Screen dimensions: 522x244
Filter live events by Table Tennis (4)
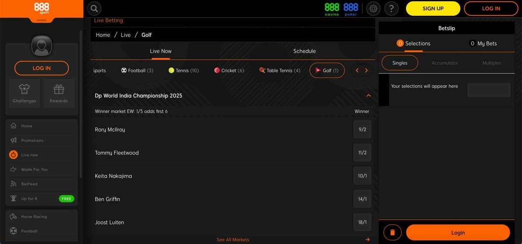pyautogui.click(x=280, y=70)
